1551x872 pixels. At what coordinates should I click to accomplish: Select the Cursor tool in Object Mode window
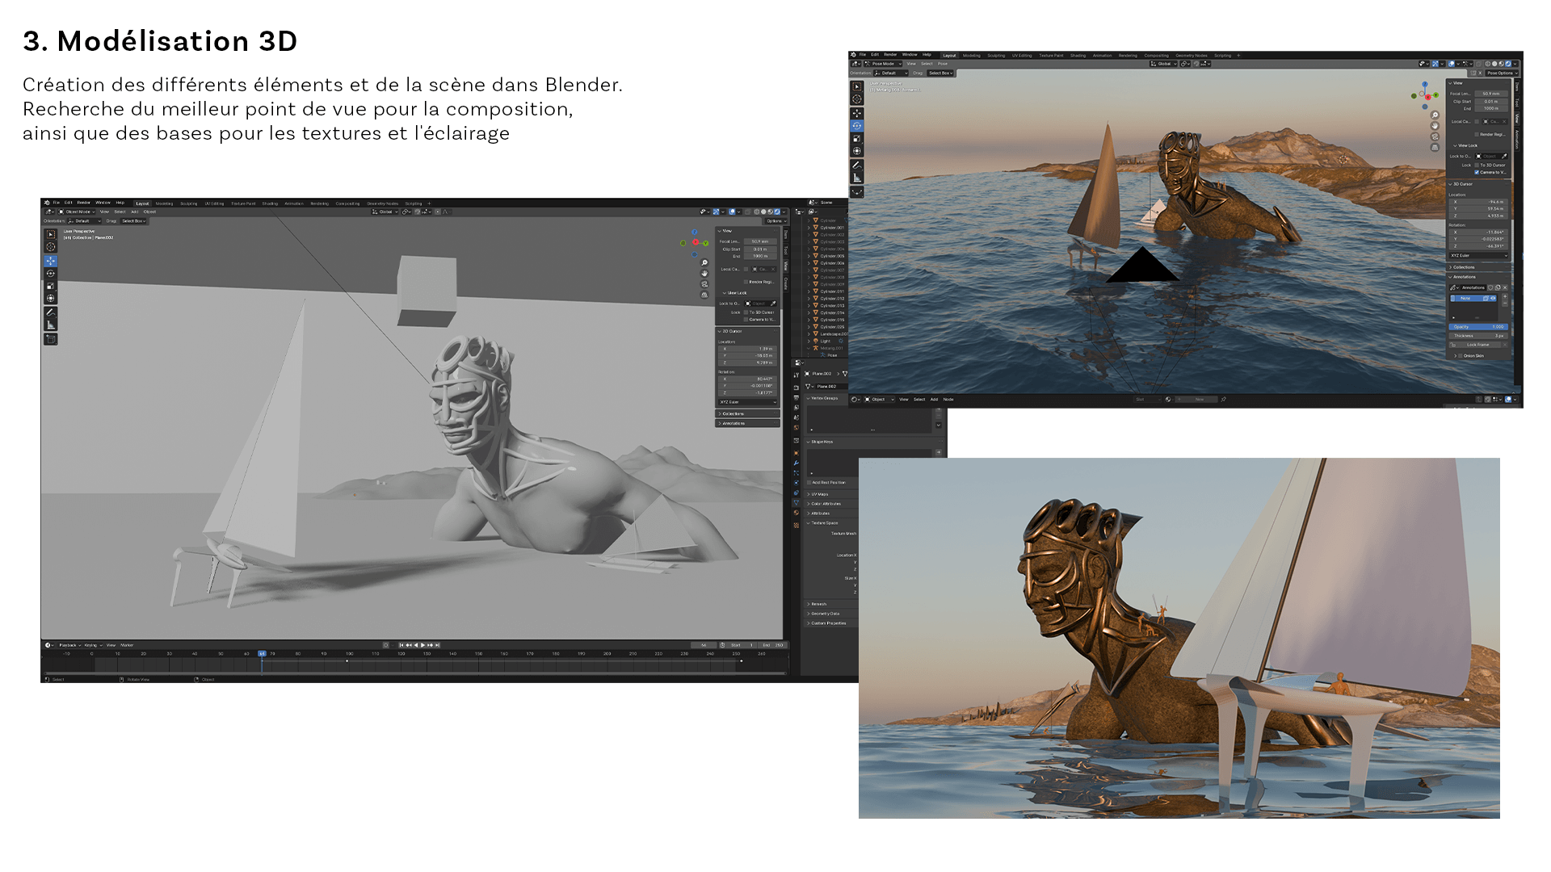tap(51, 247)
